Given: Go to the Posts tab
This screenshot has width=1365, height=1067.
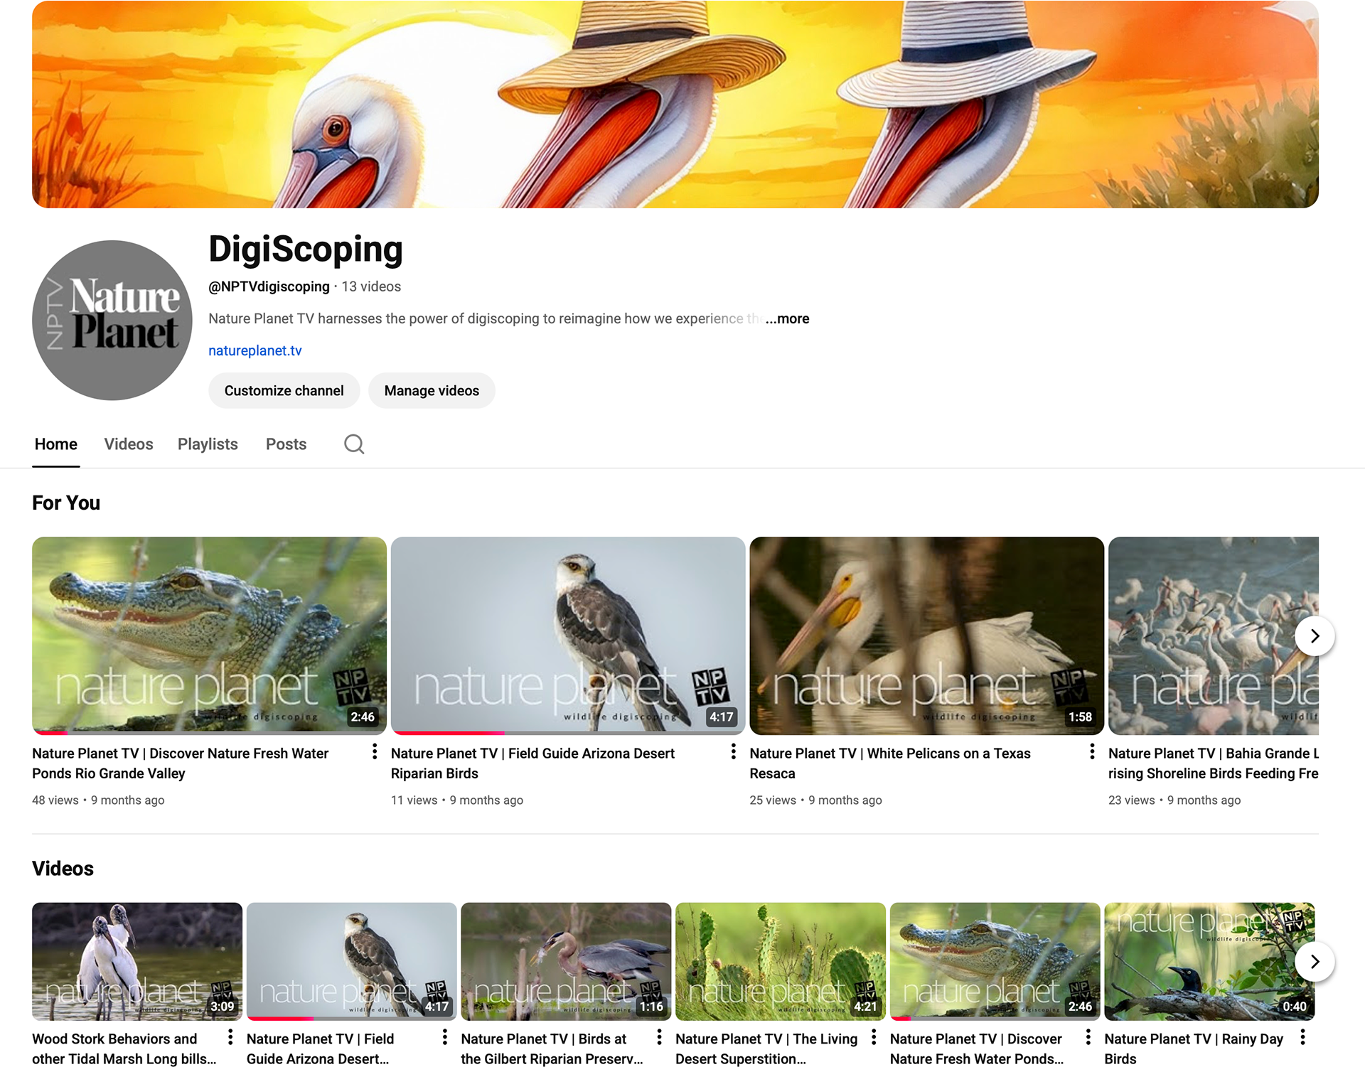Looking at the screenshot, I should click(286, 444).
